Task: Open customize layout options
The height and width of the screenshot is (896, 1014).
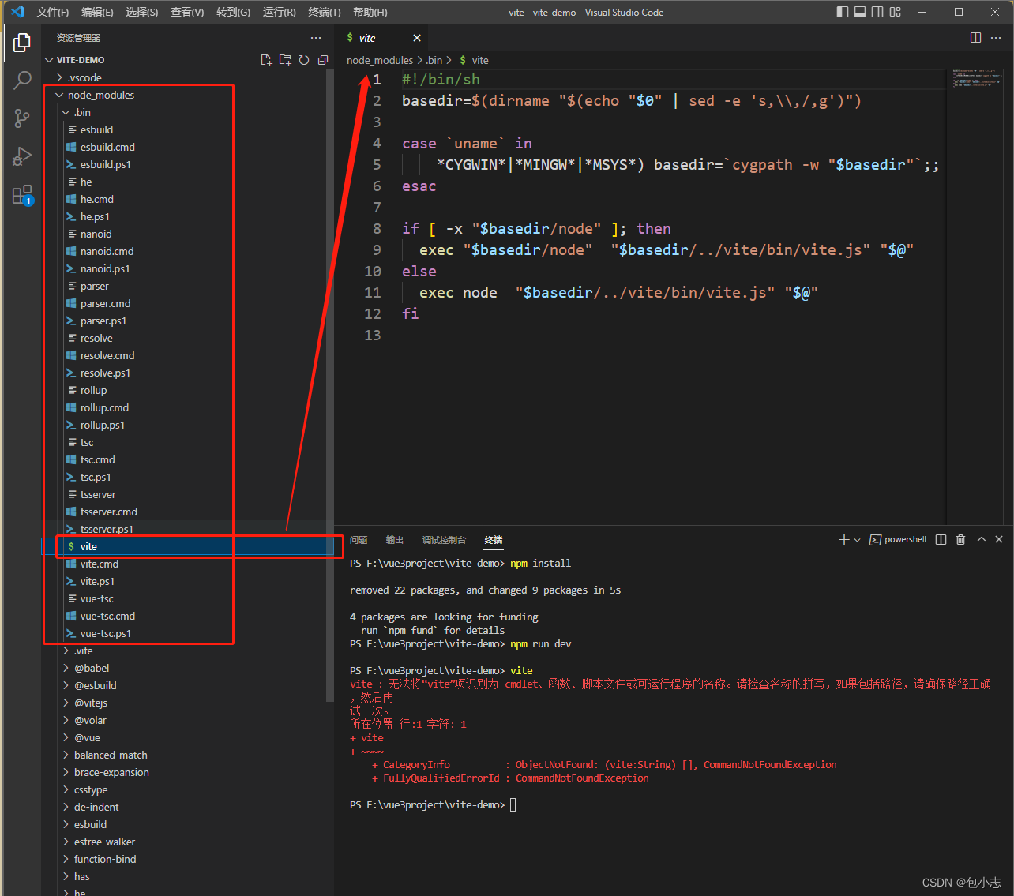Action: click(x=895, y=12)
